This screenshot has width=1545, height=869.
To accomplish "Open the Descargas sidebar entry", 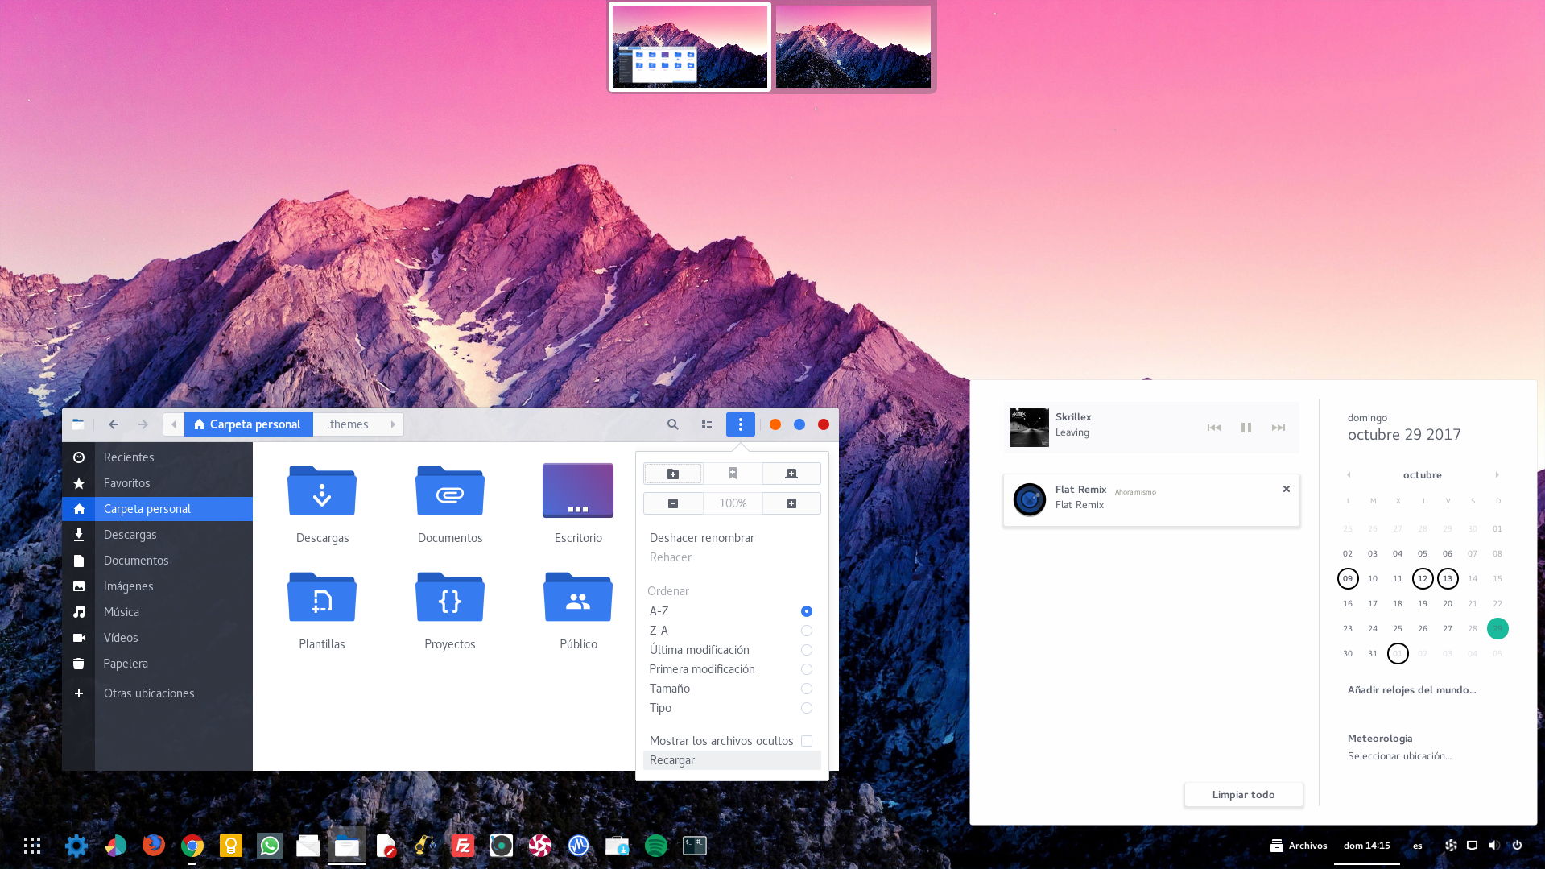I will coord(158,535).
